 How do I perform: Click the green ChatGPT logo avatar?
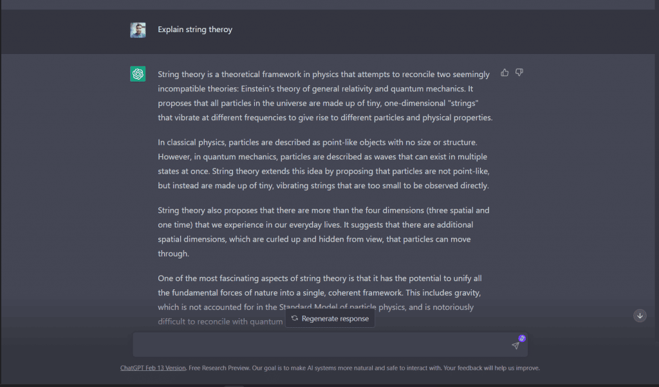pyautogui.click(x=138, y=74)
